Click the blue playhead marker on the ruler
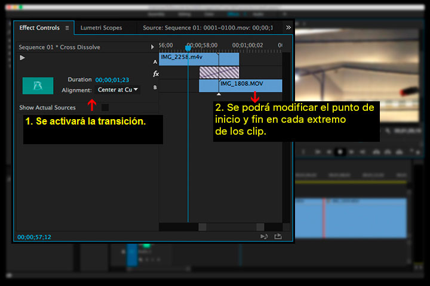The width and height of the screenshot is (430, 286). click(188, 48)
